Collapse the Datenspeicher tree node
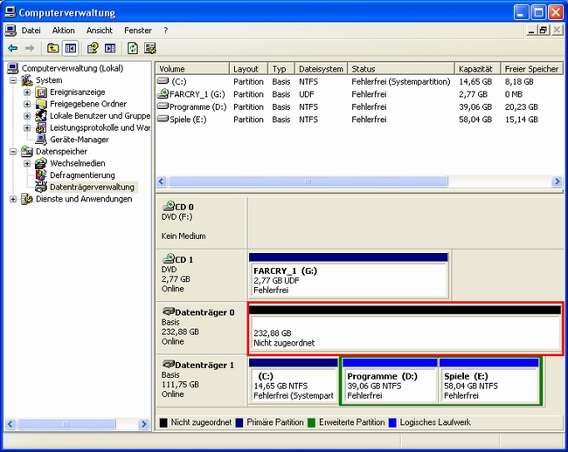This screenshot has height=452, width=568. click(13, 152)
